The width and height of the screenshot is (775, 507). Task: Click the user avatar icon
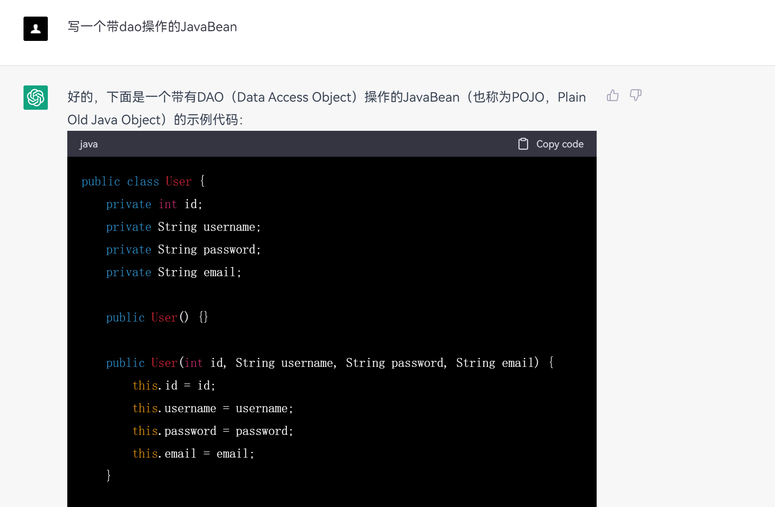tap(36, 29)
